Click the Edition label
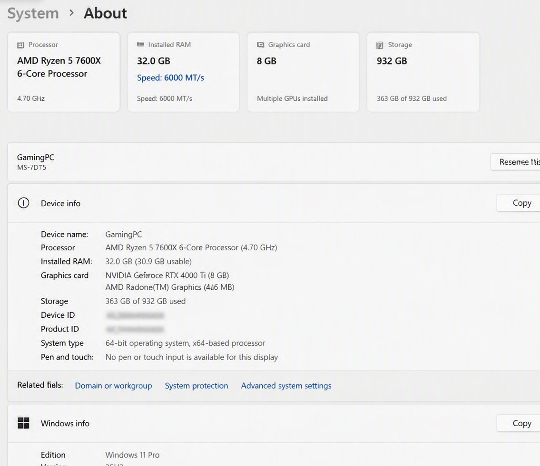This screenshot has width=540, height=466. [53, 455]
